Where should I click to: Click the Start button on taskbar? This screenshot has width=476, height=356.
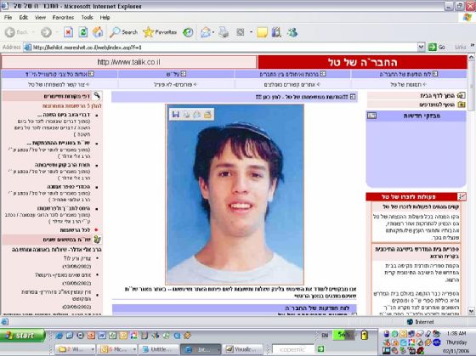(x=22, y=336)
